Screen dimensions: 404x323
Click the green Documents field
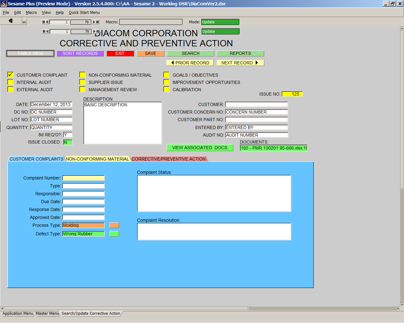click(x=274, y=148)
